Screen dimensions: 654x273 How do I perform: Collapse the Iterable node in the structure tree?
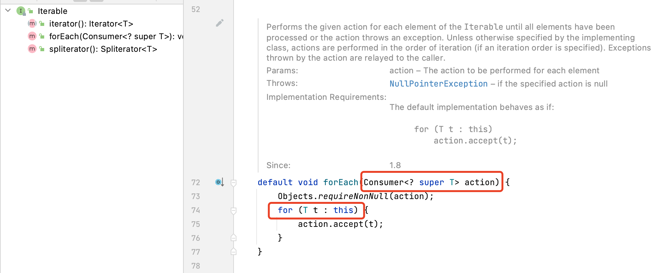8,11
